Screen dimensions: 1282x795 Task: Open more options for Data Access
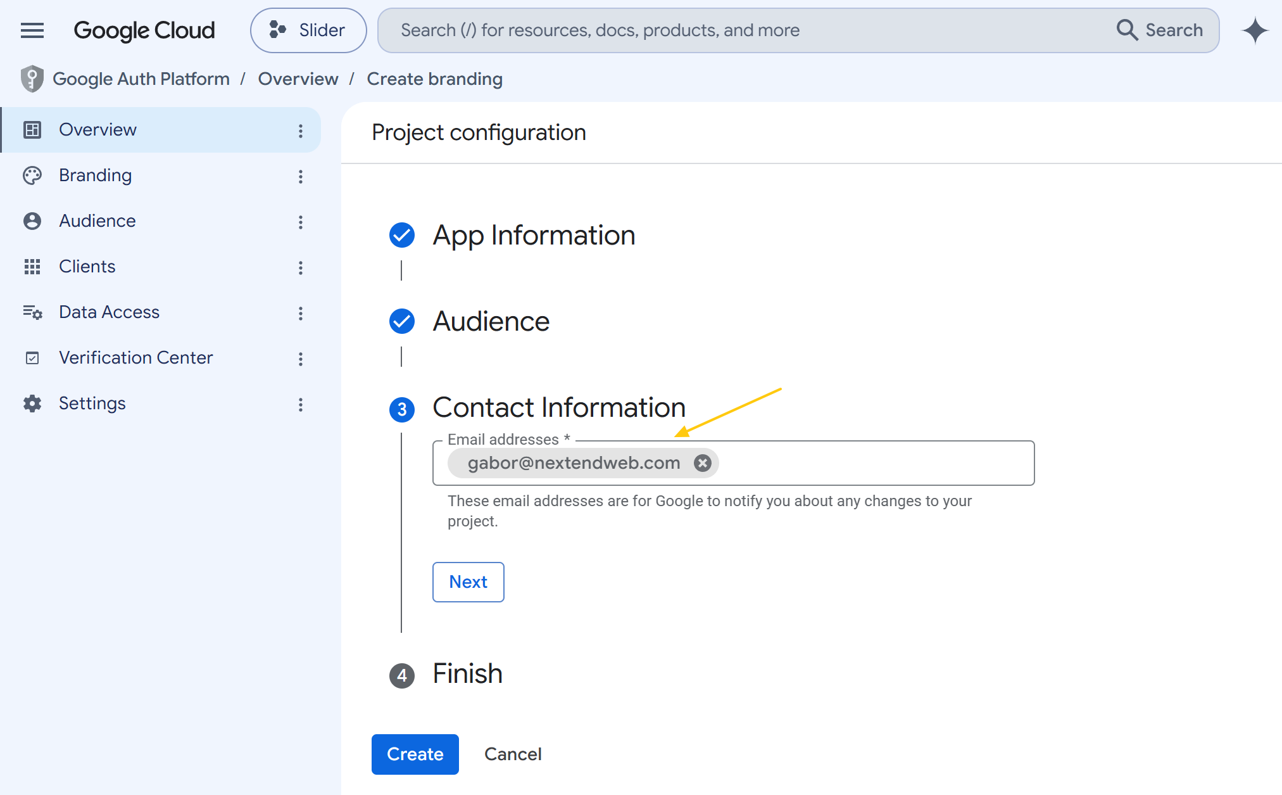(301, 314)
